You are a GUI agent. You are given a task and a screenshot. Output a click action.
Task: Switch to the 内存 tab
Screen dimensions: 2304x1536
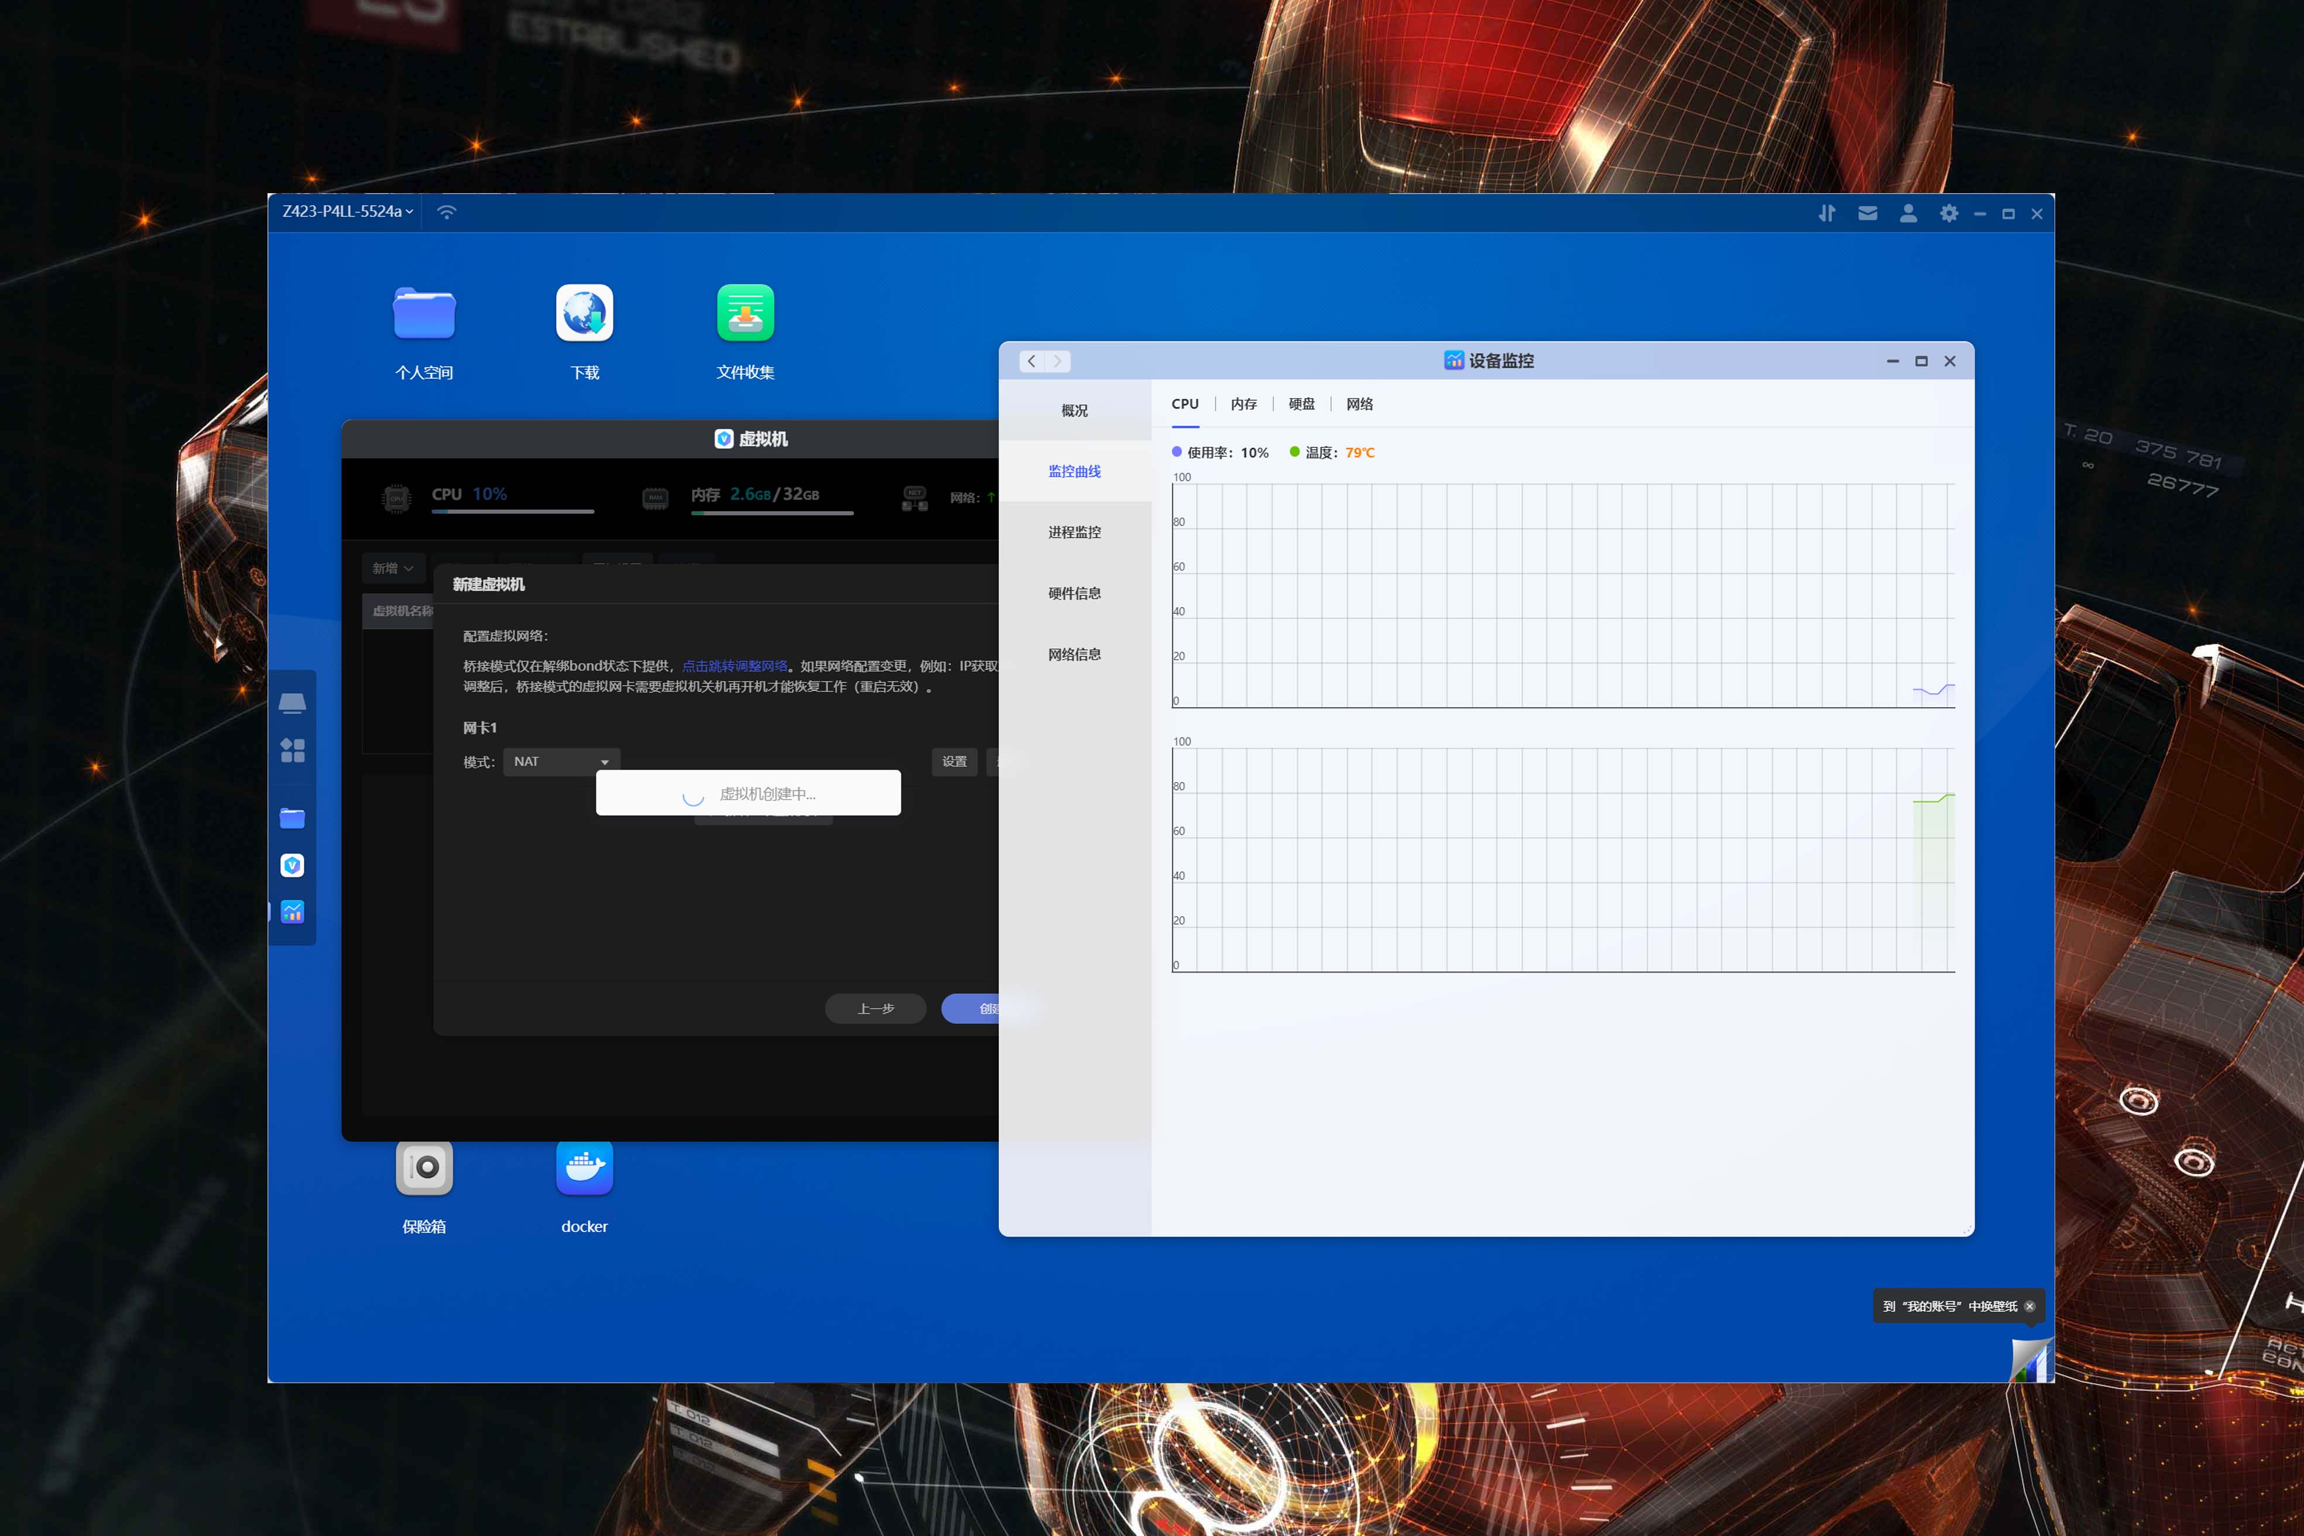(x=1244, y=403)
